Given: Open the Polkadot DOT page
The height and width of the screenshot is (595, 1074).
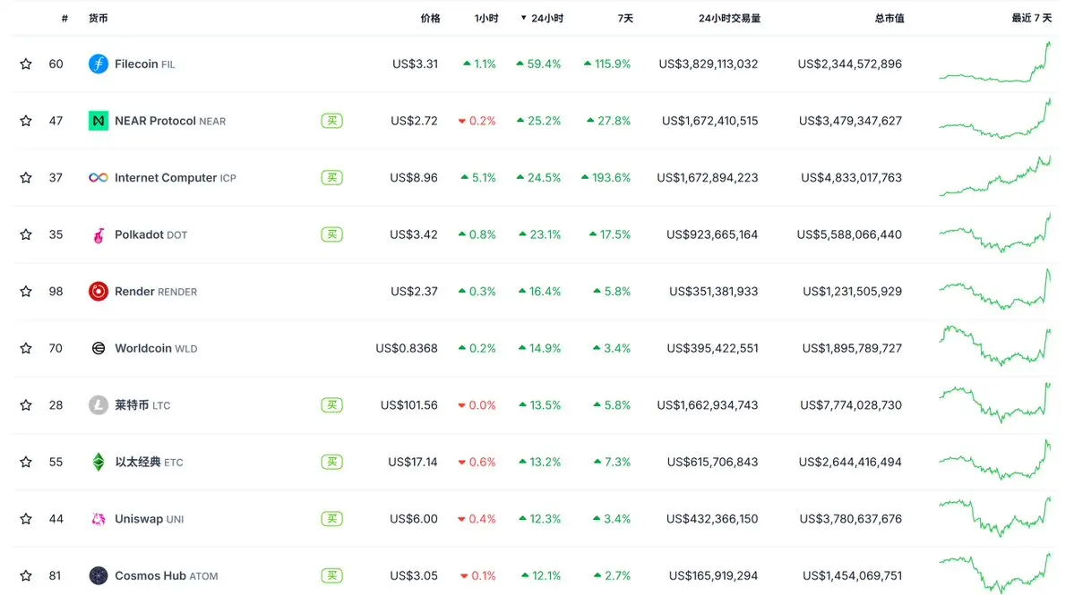Looking at the screenshot, I should click(x=150, y=234).
